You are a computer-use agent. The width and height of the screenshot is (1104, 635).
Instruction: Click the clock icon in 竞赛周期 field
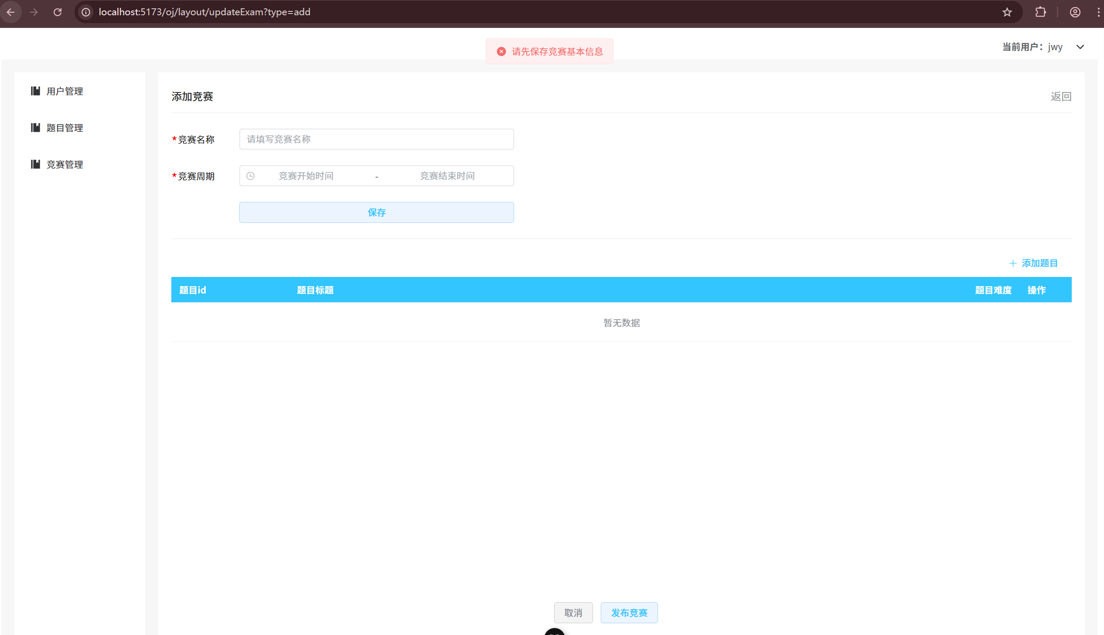tap(251, 176)
